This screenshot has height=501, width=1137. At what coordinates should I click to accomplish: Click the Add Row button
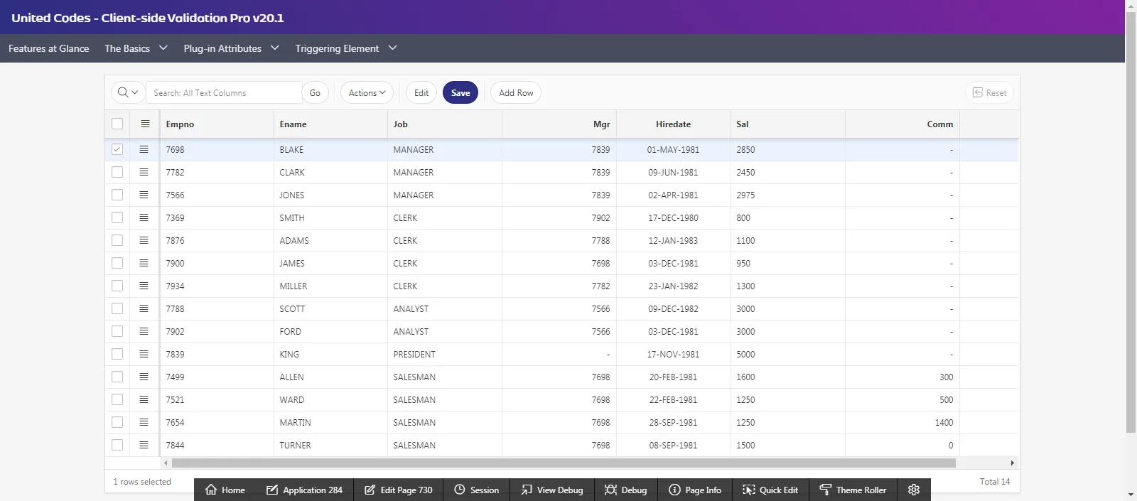516,92
